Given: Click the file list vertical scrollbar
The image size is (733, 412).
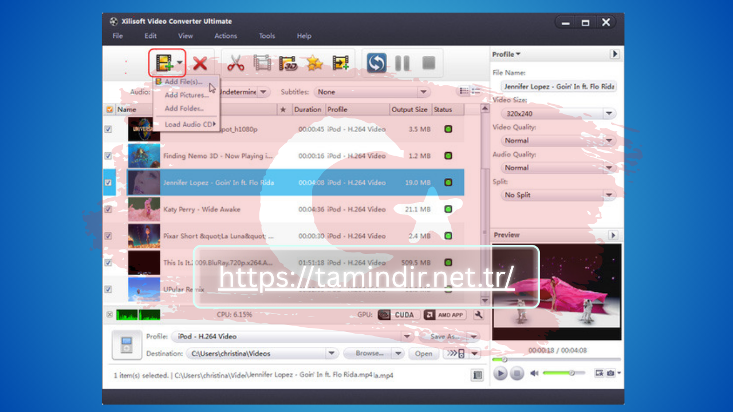Looking at the screenshot, I should (x=485, y=205).
